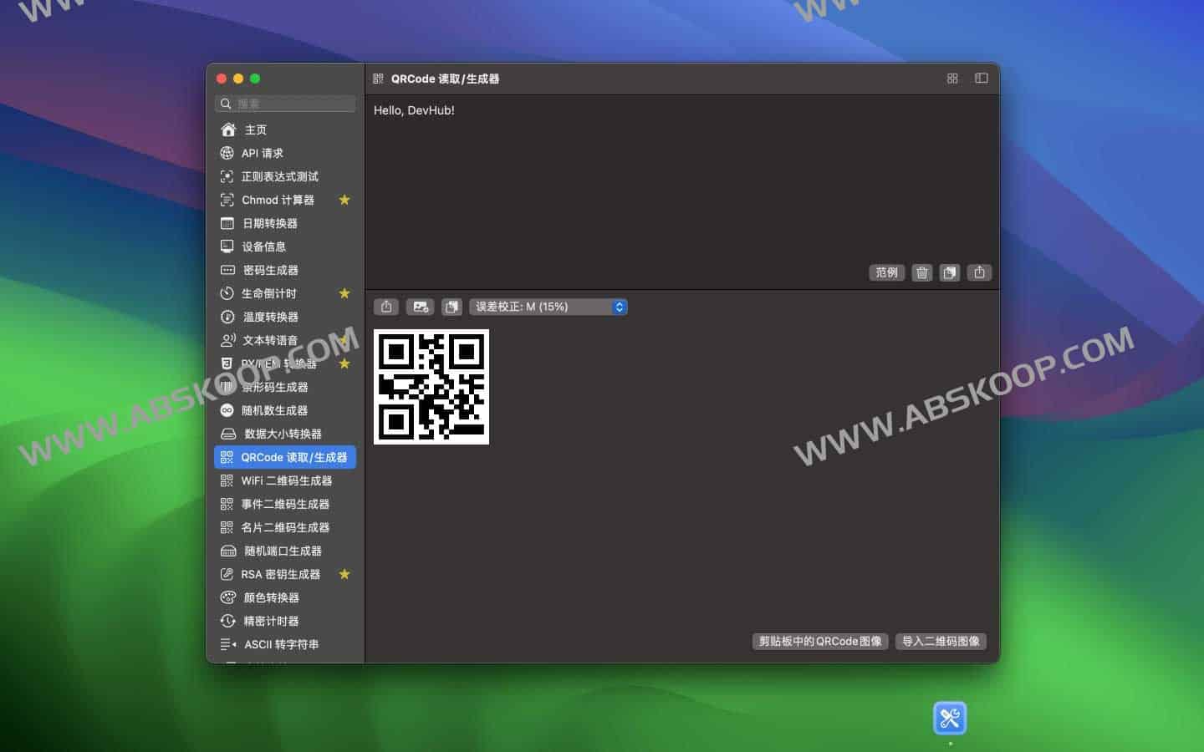Click the trash icon to clear input text
Image resolution: width=1204 pixels, height=752 pixels.
pyautogui.click(x=921, y=272)
